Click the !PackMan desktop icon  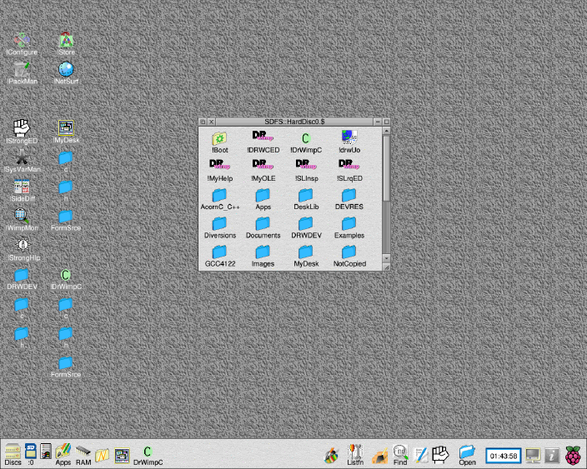(x=23, y=70)
